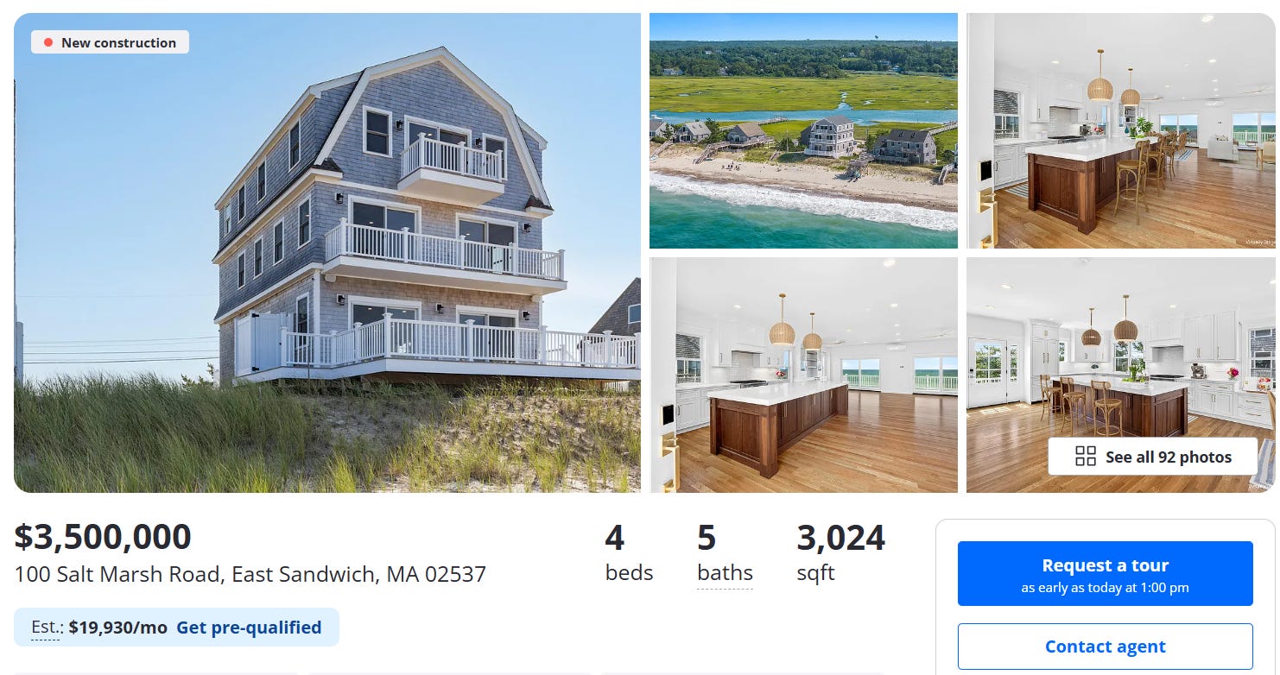Click the New construction badge
Image resolution: width=1280 pixels, height=675 pixels.
(x=110, y=42)
